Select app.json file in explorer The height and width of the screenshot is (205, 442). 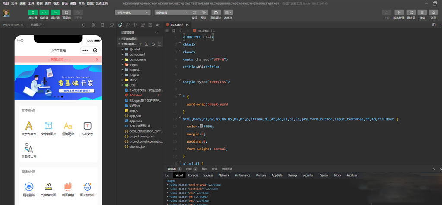[136, 116]
